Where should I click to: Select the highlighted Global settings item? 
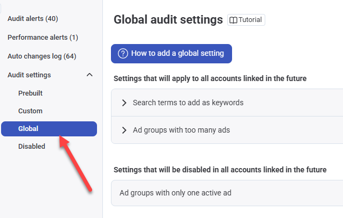pos(28,129)
